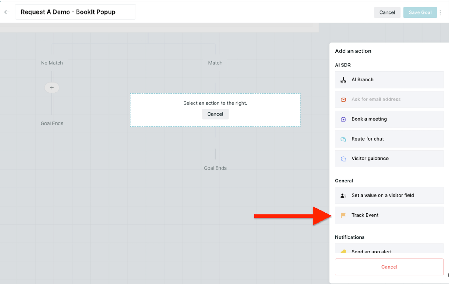Click the envelope icon for email address
This screenshot has height=284, width=449.
[x=343, y=100]
